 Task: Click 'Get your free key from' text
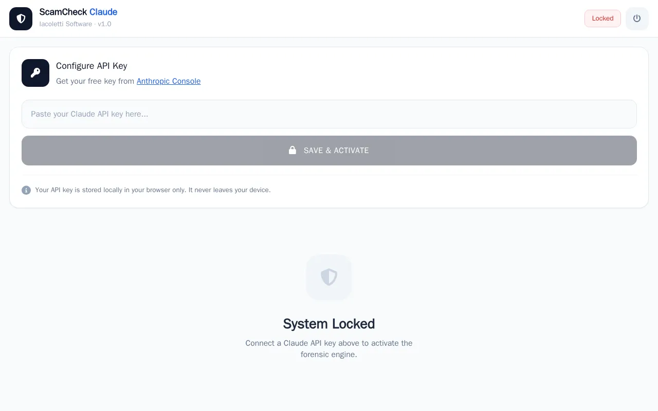click(x=95, y=81)
